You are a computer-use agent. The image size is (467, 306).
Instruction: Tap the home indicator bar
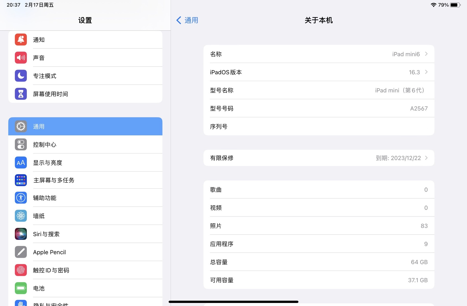point(233,302)
